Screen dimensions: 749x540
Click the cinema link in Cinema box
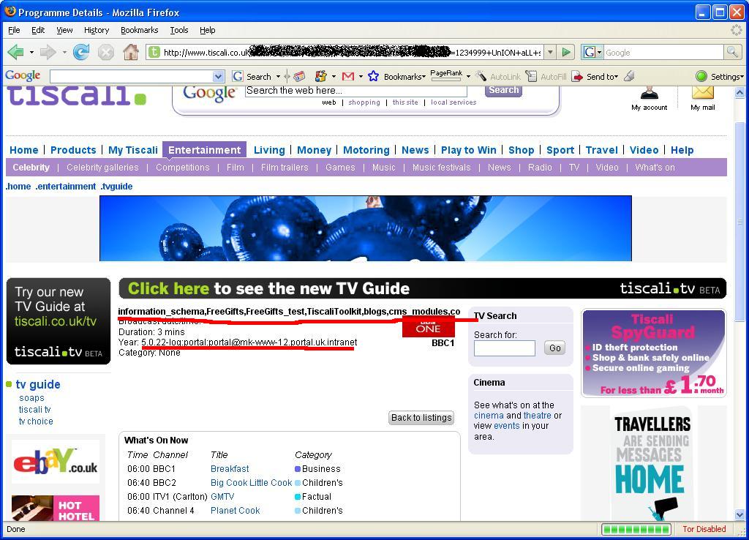pos(489,416)
